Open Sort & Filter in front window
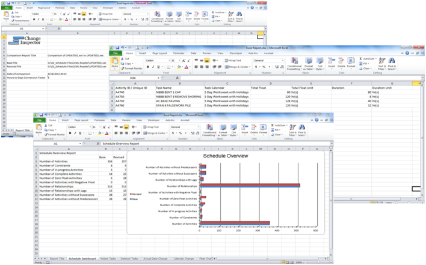This screenshot has width=426, height=265. [292, 130]
